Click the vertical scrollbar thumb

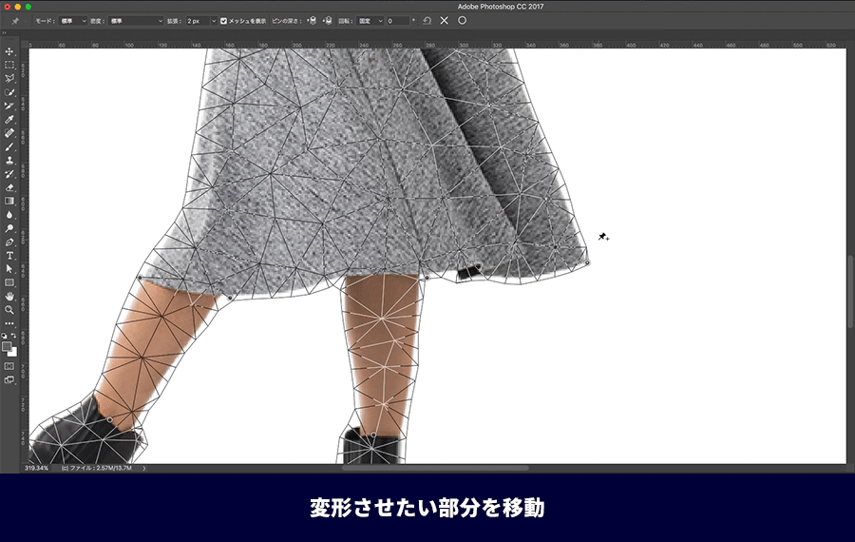click(x=850, y=292)
